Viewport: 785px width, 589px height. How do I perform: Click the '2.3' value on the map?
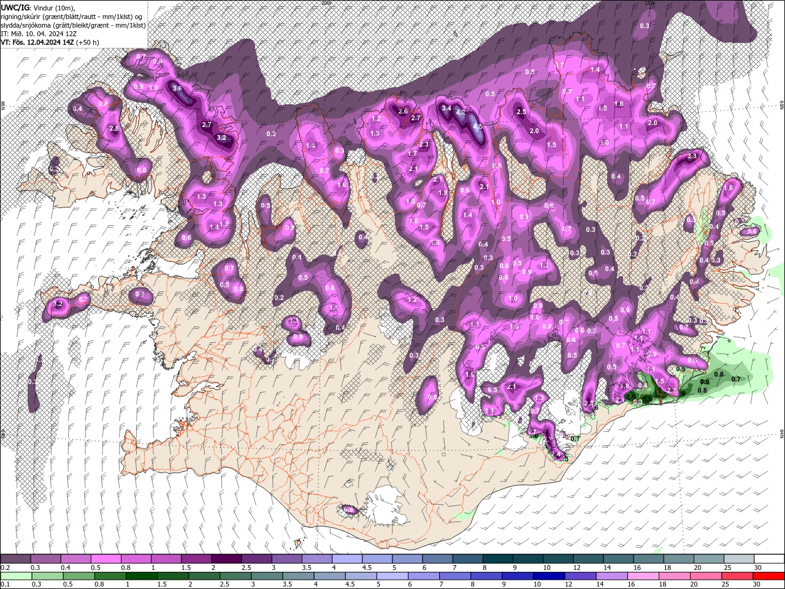click(424, 145)
